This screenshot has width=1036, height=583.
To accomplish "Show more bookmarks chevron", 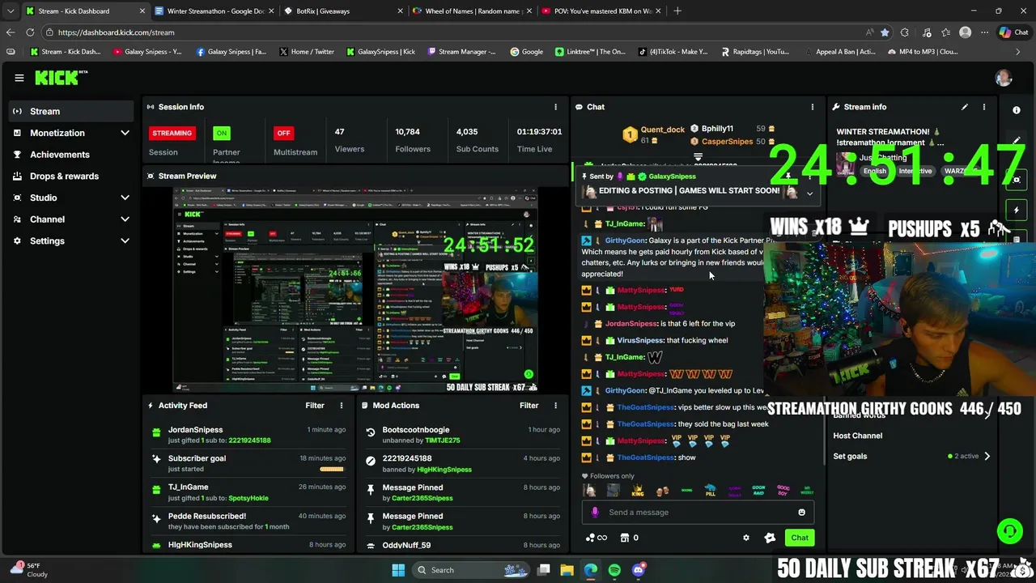I will (1018, 52).
